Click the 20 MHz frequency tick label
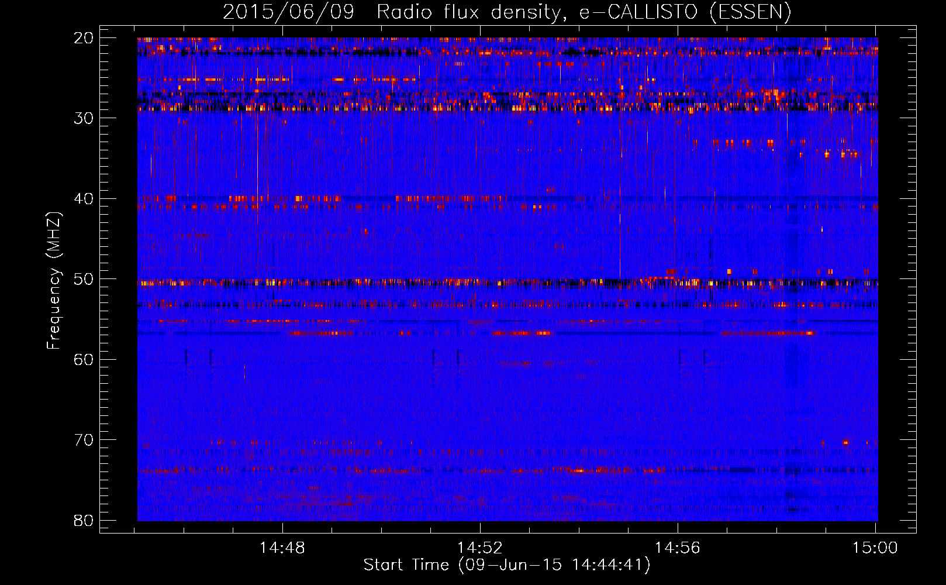This screenshot has width=946, height=585. click(x=84, y=38)
